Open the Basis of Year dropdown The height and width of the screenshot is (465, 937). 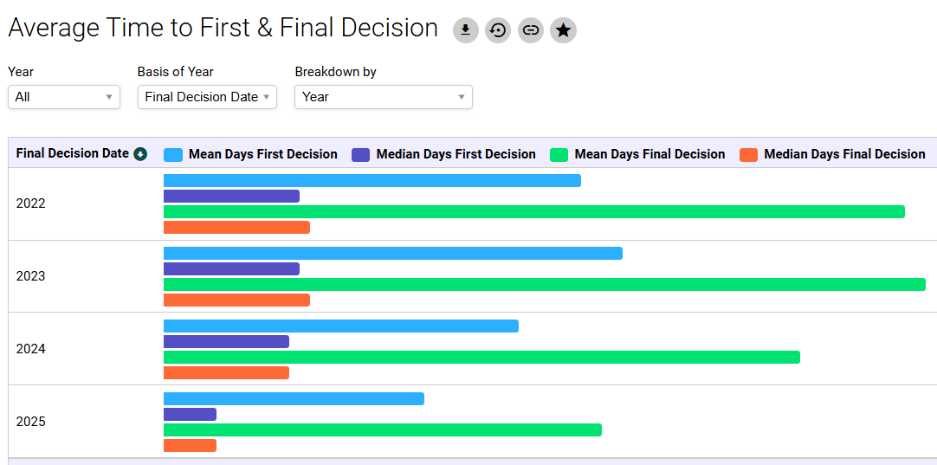[x=207, y=97]
